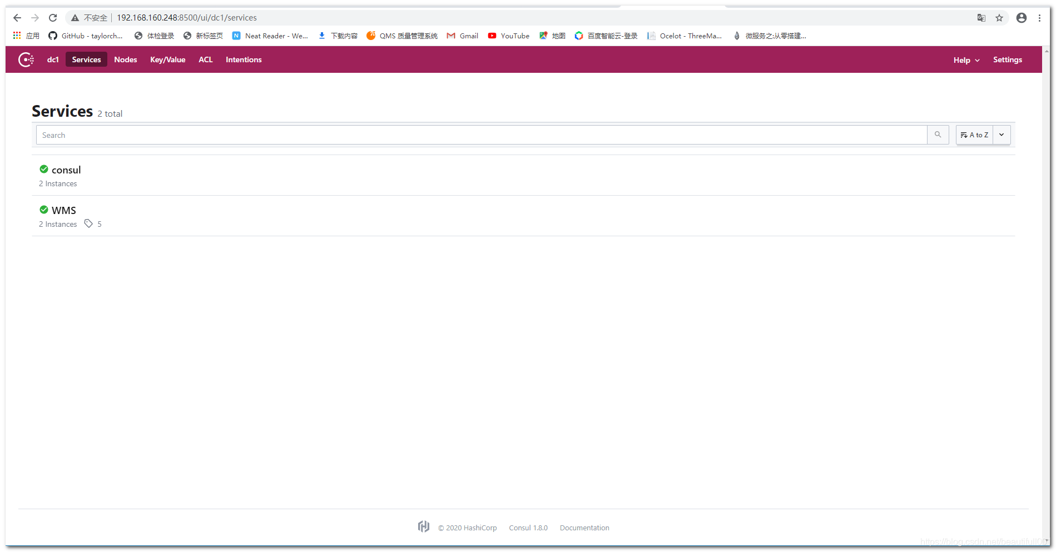This screenshot has width=1056, height=552.
Task: Open the Intentions tab
Action: (244, 59)
